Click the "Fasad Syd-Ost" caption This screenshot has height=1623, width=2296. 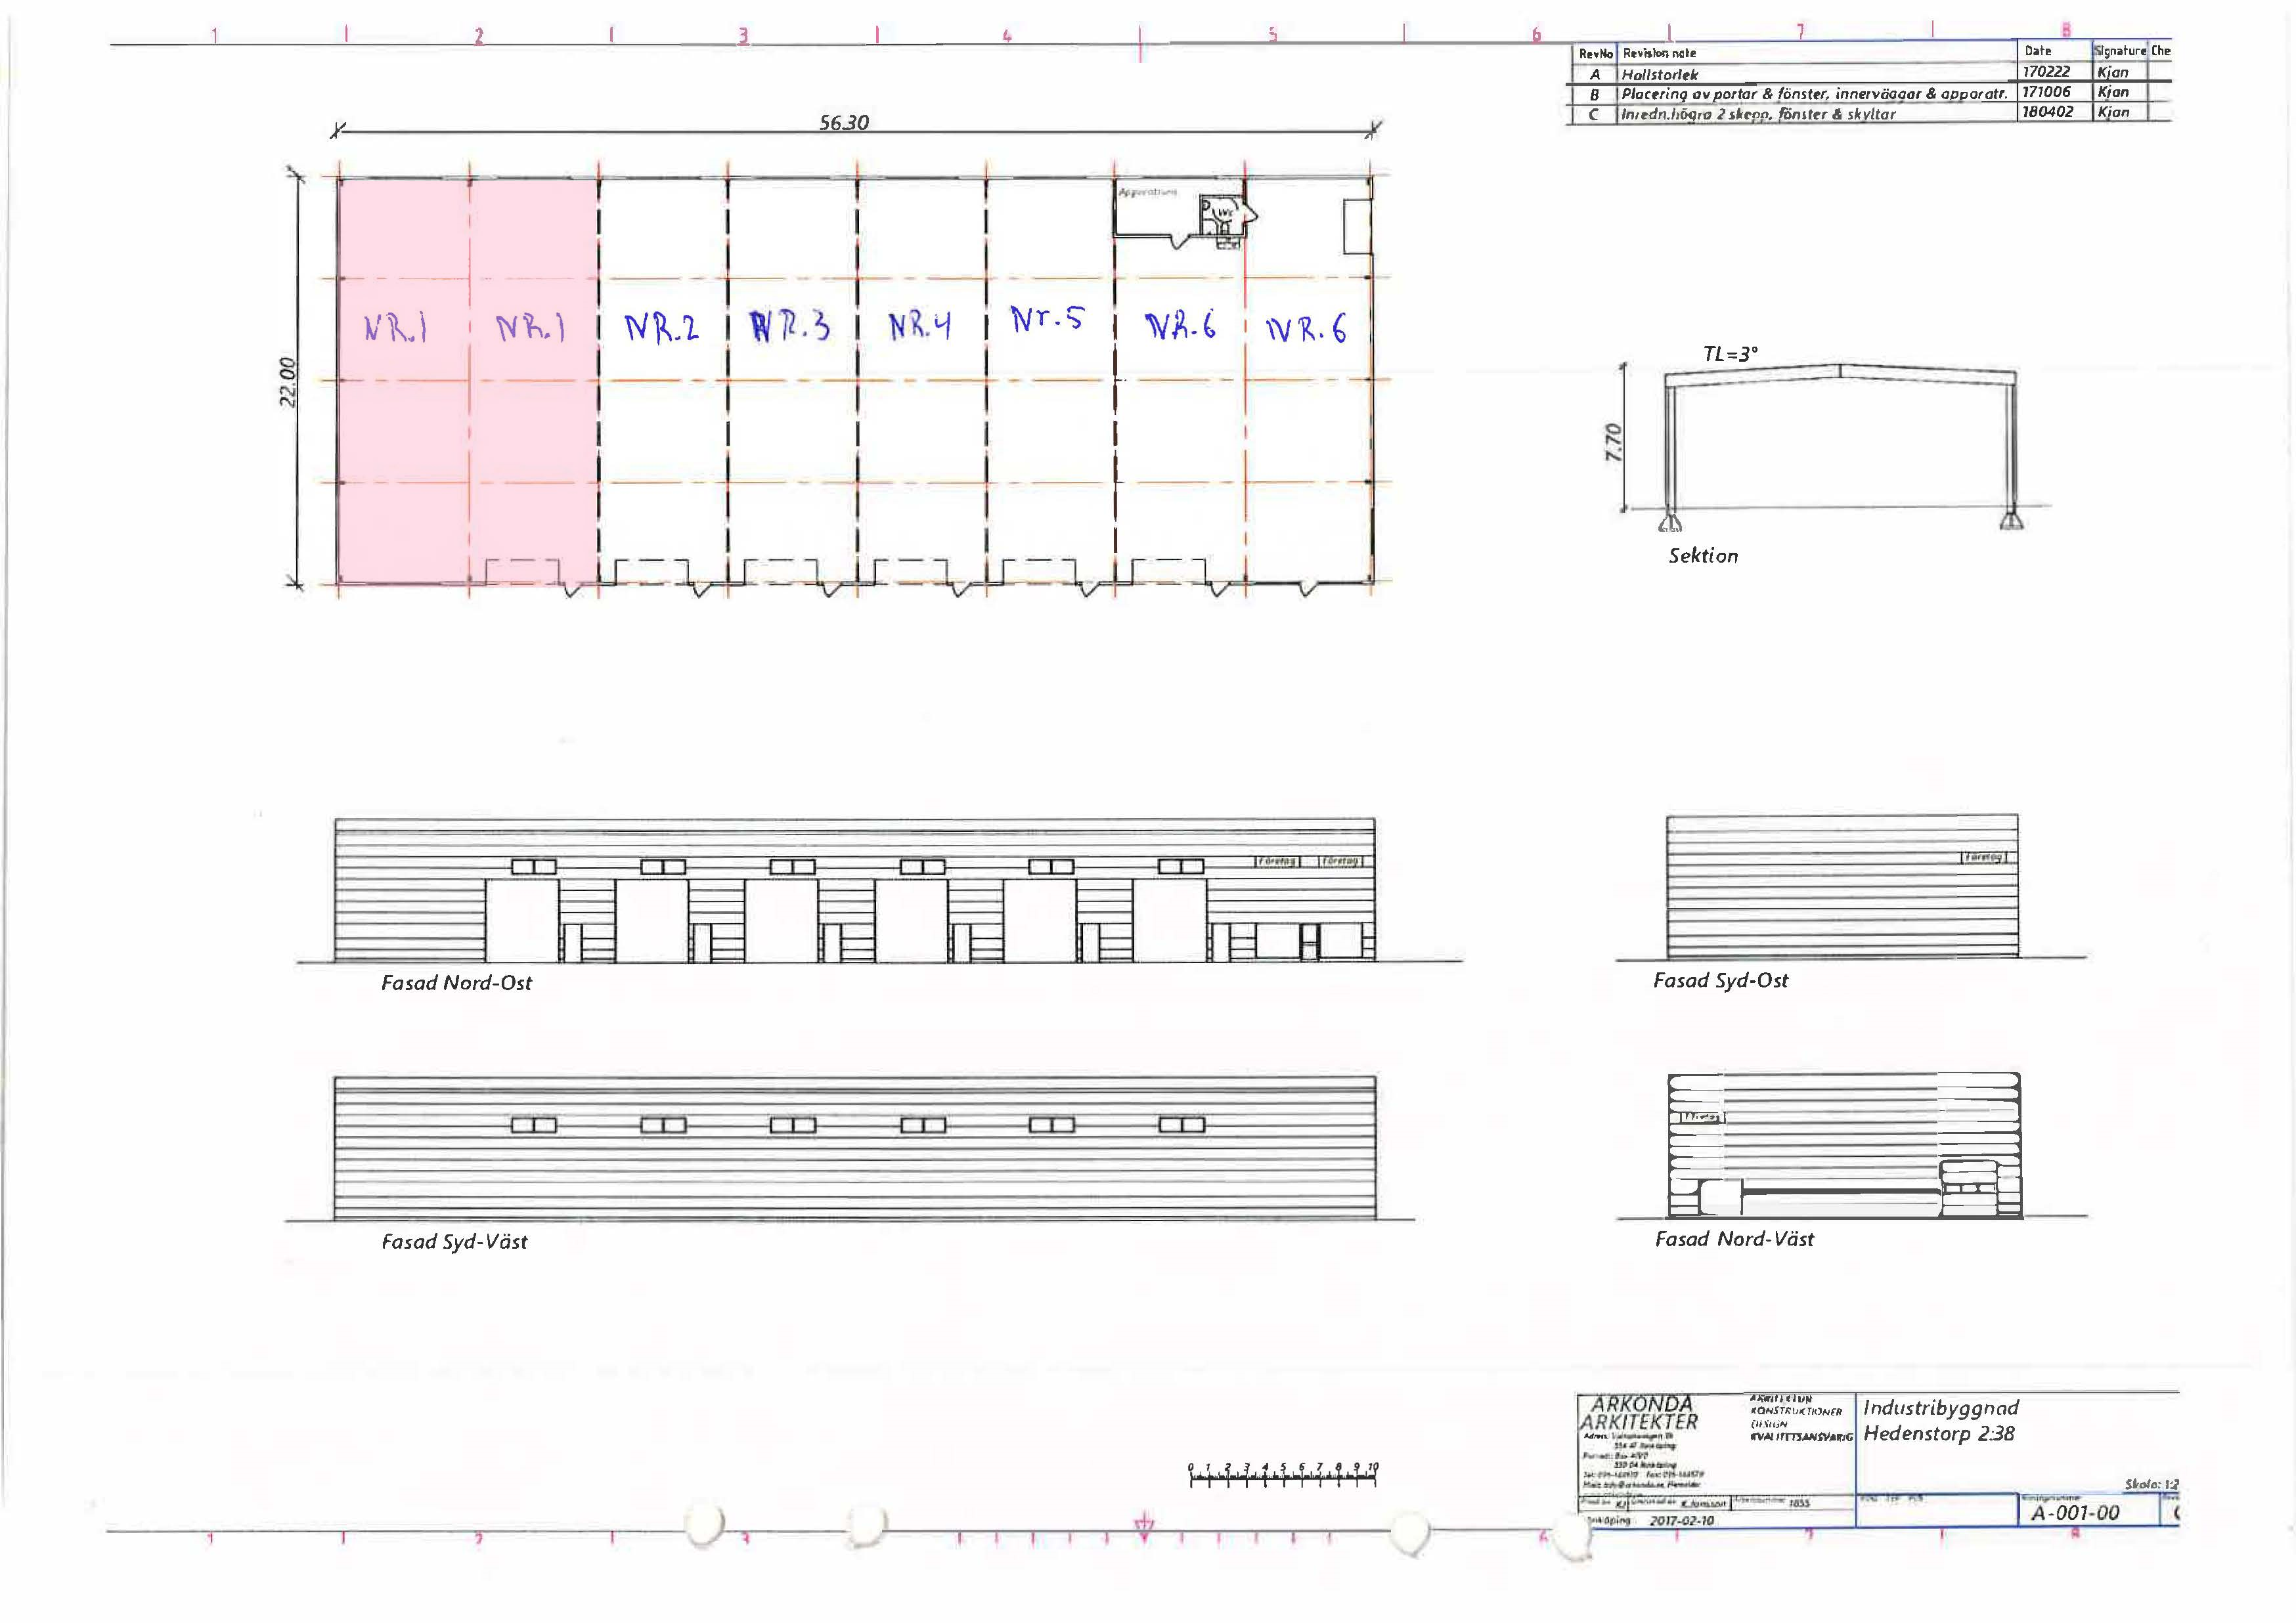pyautogui.click(x=1720, y=981)
